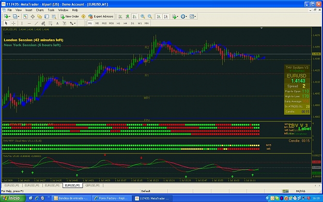Open the Insert menu
323x202 pixels.
[x=29, y=10]
